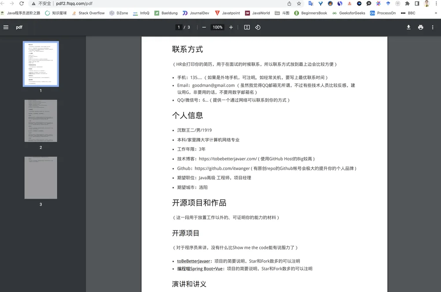Open the Baeldung bookmark
441x292 pixels.
pyautogui.click(x=166, y=13)
